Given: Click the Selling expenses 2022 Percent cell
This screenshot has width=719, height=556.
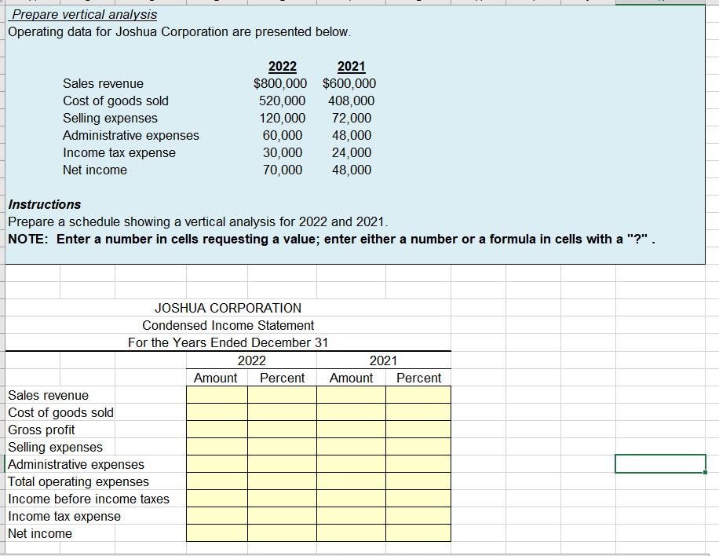Looking at the screenshot, I should [x=283, y=447].
